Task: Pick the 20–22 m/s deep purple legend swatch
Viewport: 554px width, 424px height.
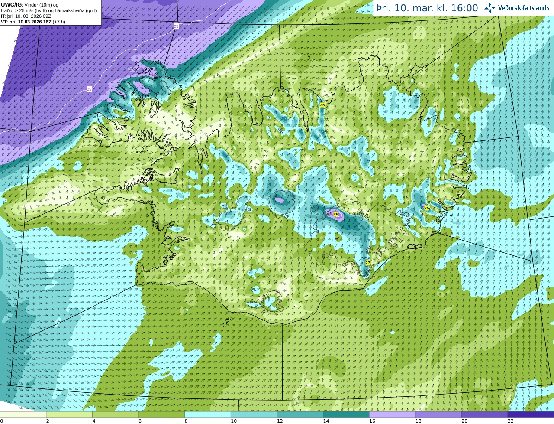Action: click(x=485, y=414)
